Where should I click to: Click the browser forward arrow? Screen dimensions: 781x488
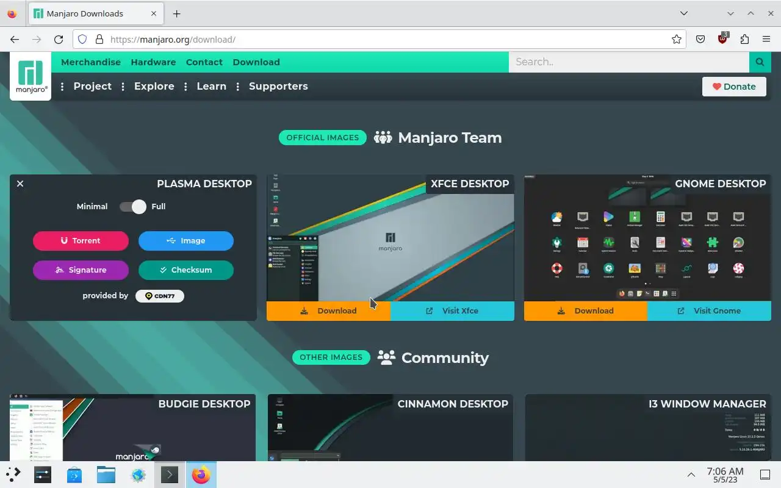point(37,39)
